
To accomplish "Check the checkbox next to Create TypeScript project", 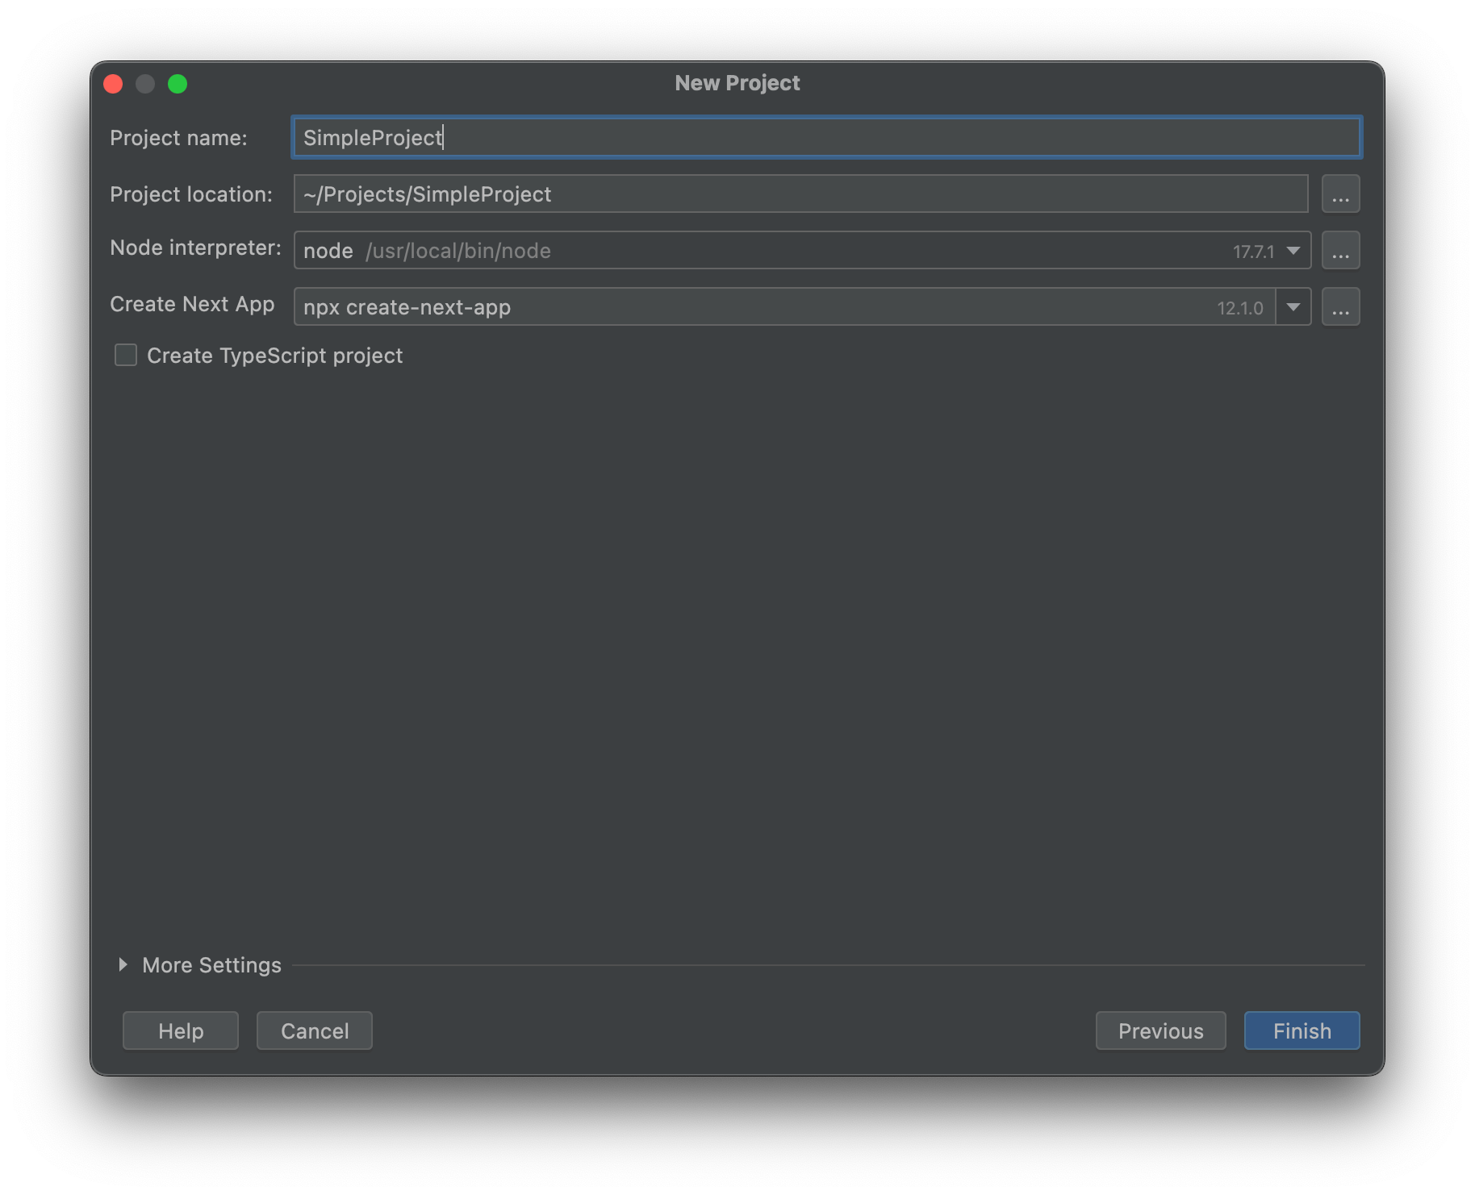I will point(126,355).
